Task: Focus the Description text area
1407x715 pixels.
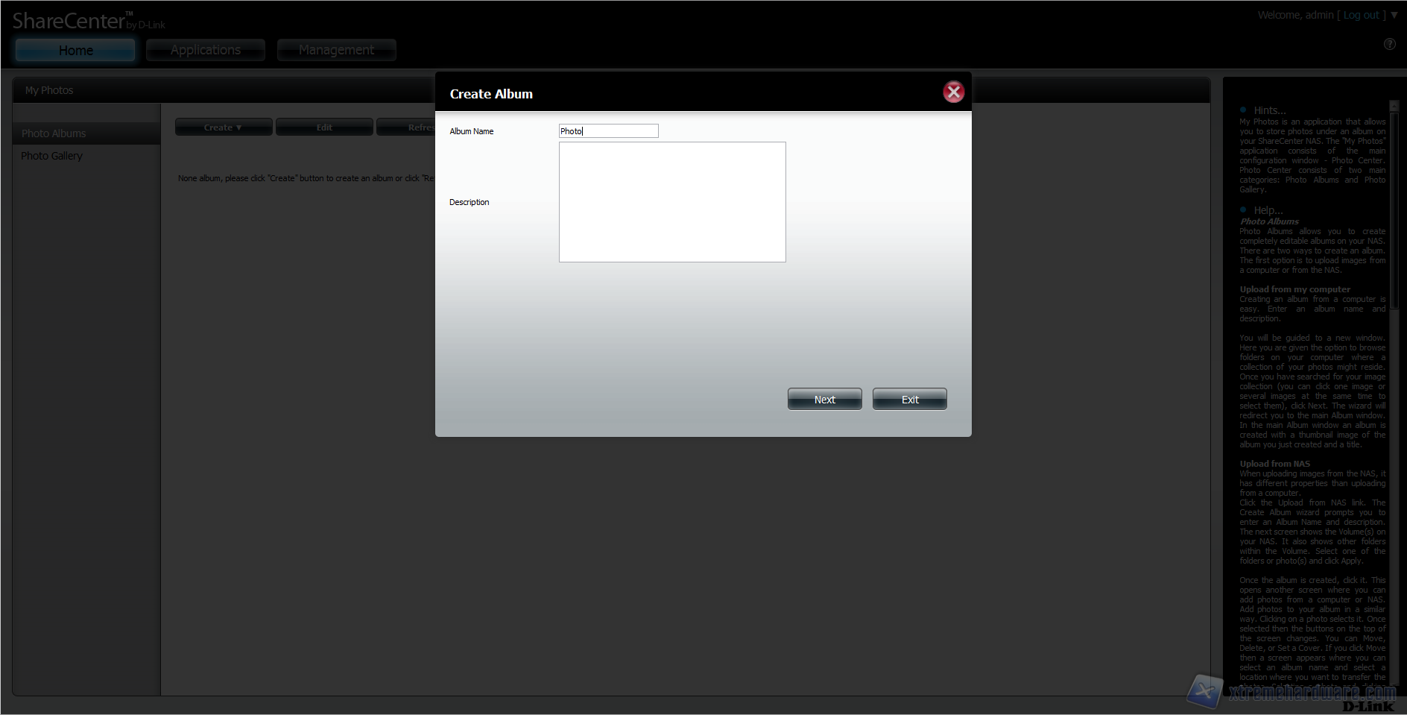Action: tap(671, 202)
